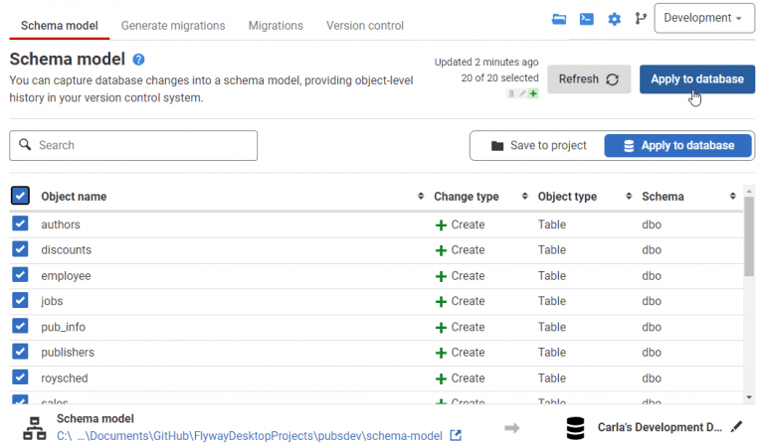Expand the Development environment dropdown
The height and width of the screenshot is (445, 764).
pos(703,18)
